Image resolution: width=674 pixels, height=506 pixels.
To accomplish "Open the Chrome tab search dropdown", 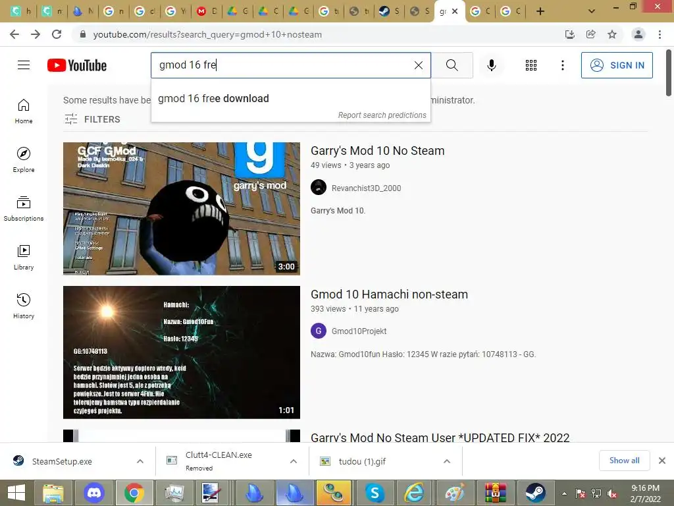I will (592, 11).
